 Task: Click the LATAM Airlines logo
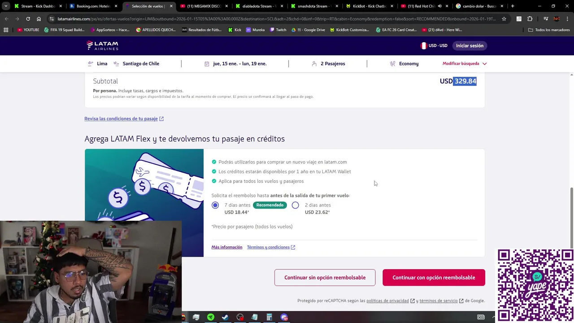[102, 45]
